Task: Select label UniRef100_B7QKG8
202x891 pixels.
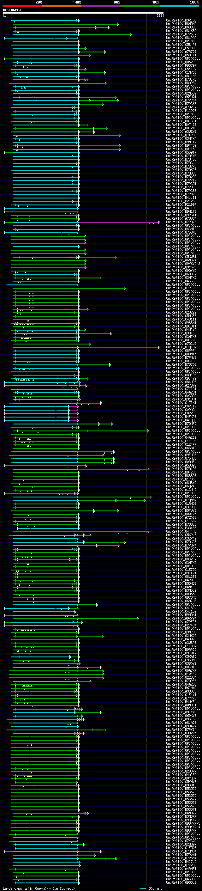Action: coord(181,542)
